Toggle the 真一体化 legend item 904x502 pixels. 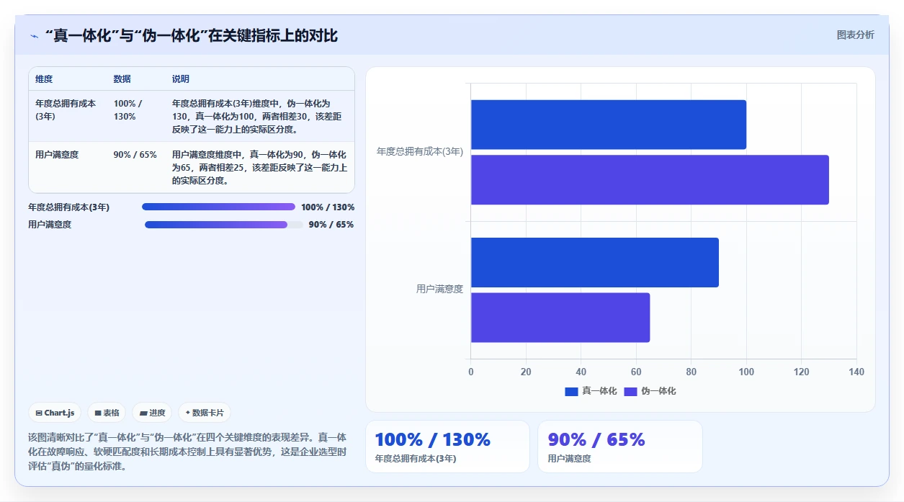pos(591,391)
